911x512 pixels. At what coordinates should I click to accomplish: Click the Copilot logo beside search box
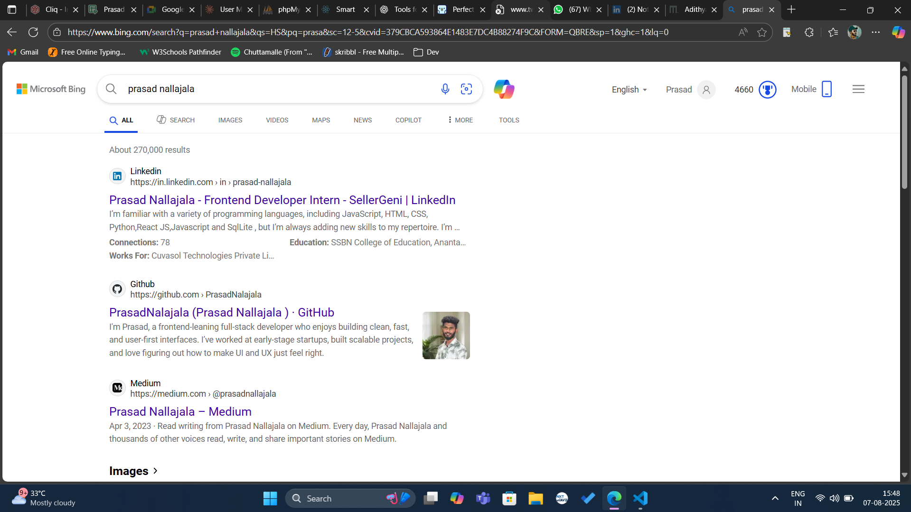[x=504, y=89]
